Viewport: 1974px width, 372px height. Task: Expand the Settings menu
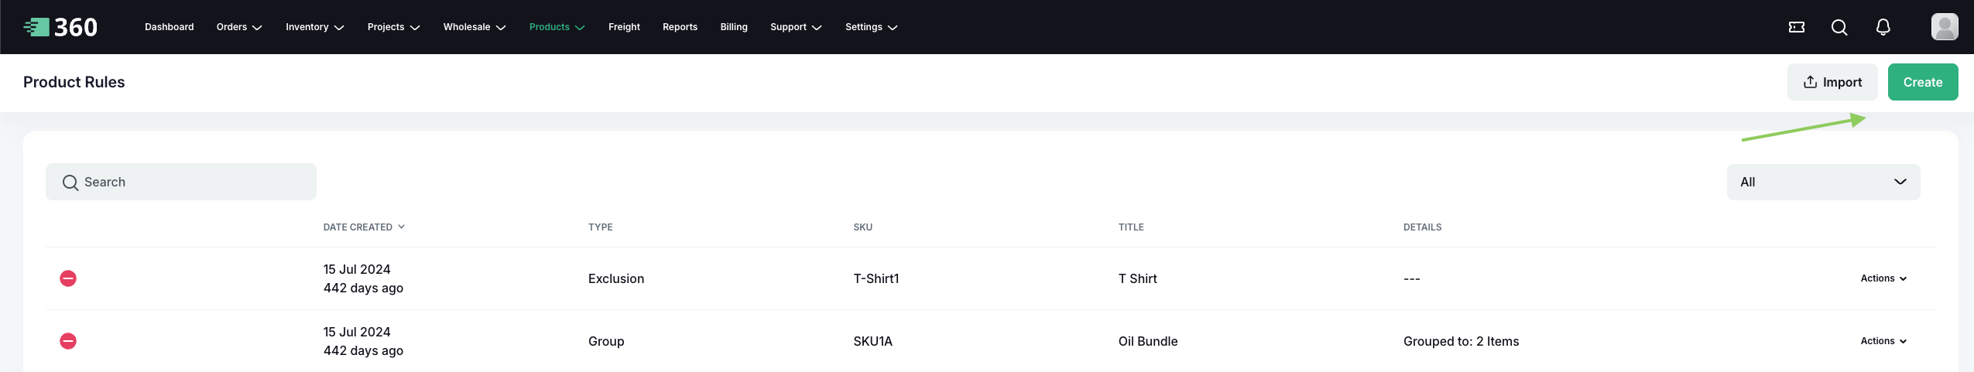coord(871,27)
